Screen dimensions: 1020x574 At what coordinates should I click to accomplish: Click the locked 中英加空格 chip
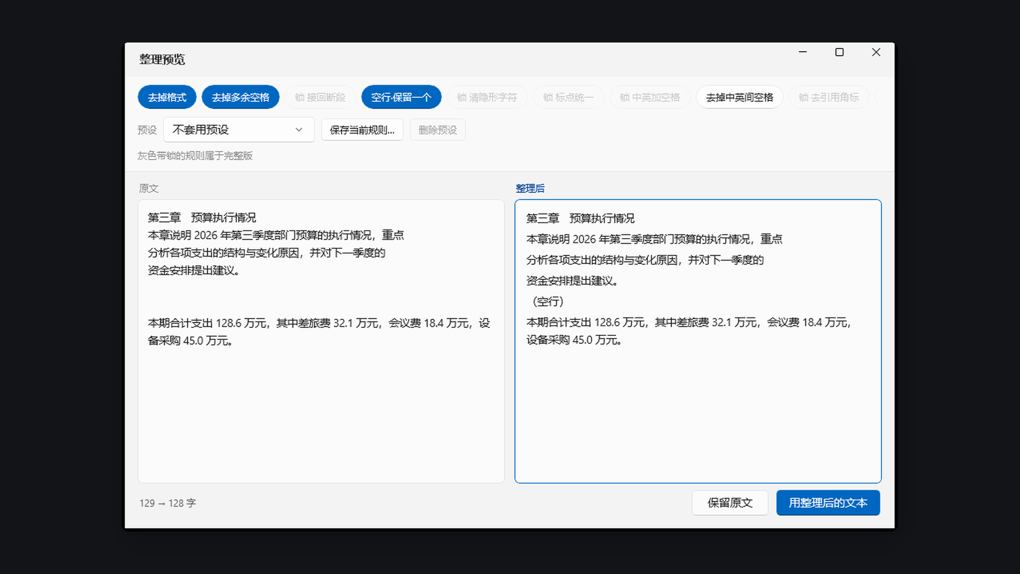pos(649,97)
